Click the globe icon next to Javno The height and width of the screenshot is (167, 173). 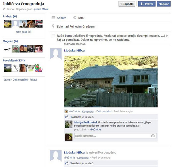4,9
